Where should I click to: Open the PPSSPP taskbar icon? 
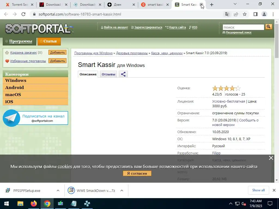pyautogui.click(x=87, y=204)
